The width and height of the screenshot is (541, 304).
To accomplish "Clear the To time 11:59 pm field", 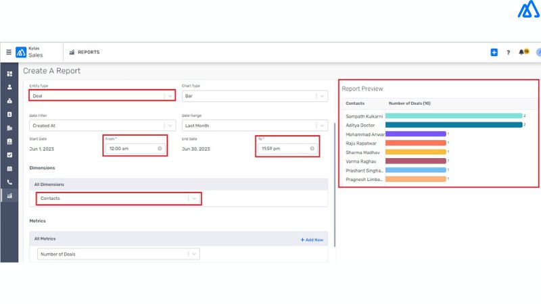I will pyautogui.click(x=312, y=148).
